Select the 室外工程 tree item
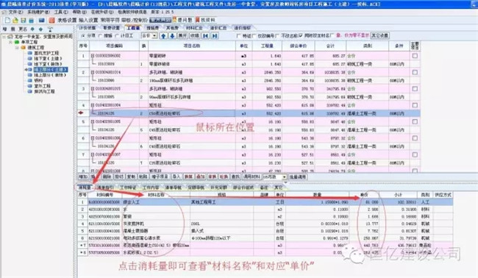This screenshot has width=478, height=278. pyautogui.click(x=42, y=86)
